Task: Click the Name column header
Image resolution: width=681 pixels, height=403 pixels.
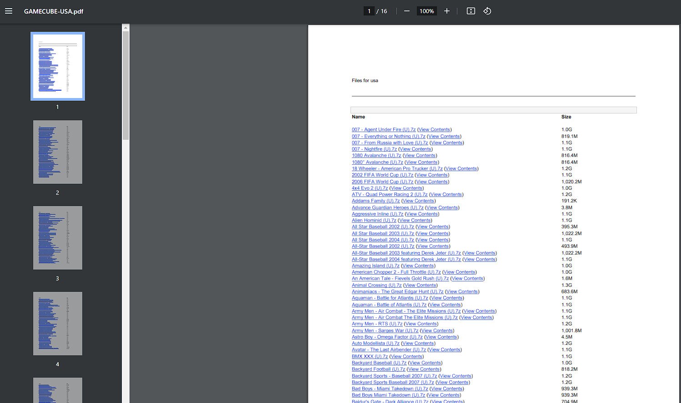Action: coord(358,117)
